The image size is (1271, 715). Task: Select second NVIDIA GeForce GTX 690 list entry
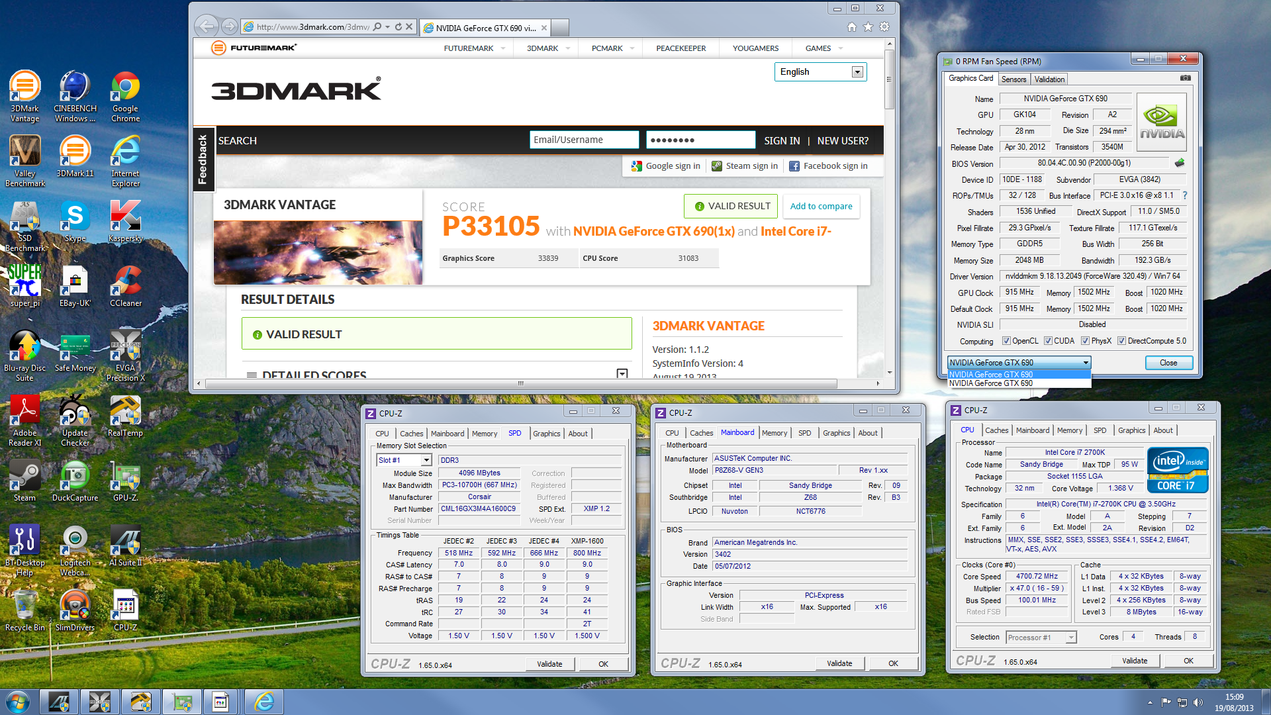coord(1019,383)
